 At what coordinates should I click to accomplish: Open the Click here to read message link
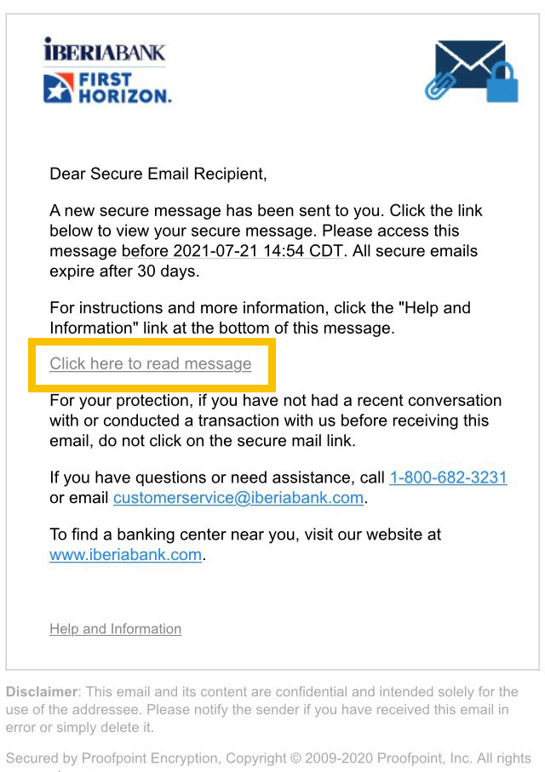click(x=150, y=363)
